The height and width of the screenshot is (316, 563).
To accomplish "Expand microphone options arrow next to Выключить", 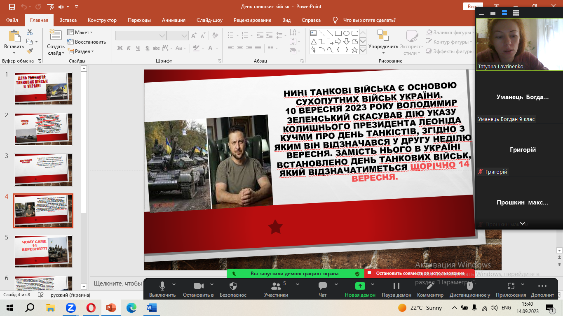I will coord(174,284).
